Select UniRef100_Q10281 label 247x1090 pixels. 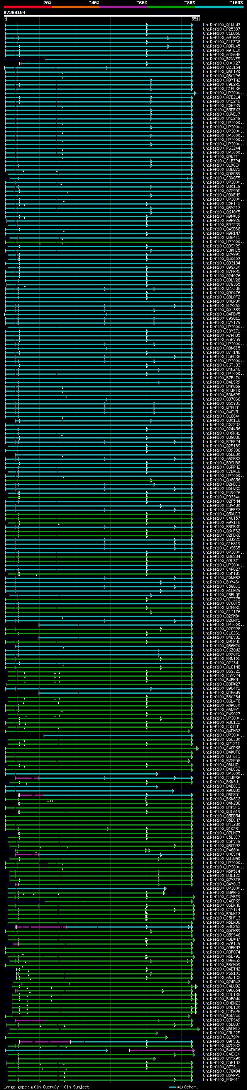click(222, 829)
